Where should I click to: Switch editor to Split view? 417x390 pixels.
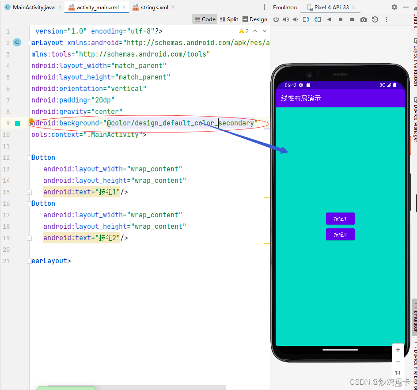(x=229, y=19)
